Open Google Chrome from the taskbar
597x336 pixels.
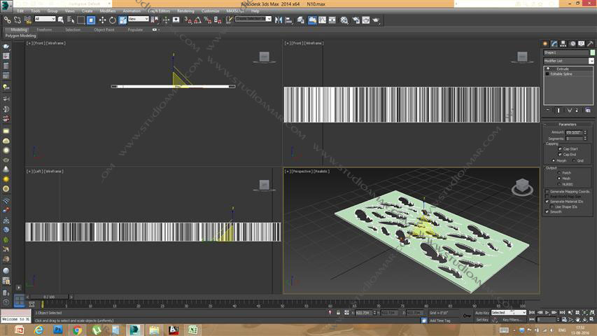click(77, 330)
